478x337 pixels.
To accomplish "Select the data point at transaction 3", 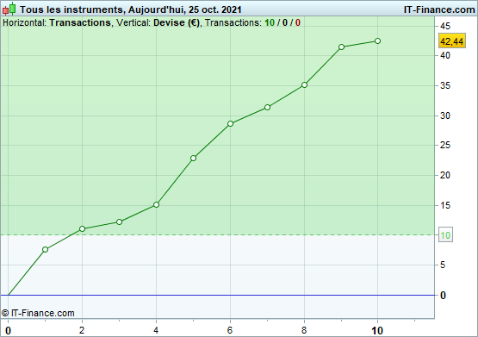I will [119, 222].
